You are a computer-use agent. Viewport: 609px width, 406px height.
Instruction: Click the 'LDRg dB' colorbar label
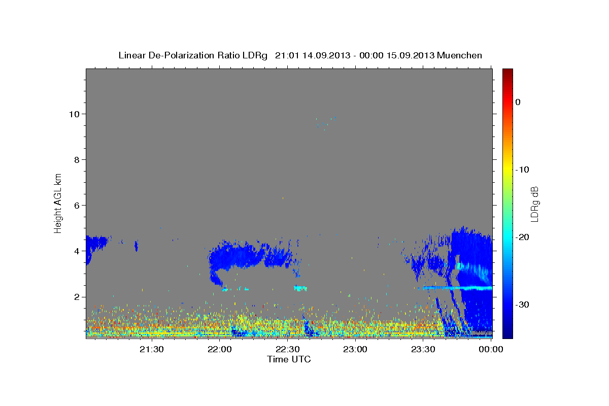pyautogui.click(x=534, y=204)
